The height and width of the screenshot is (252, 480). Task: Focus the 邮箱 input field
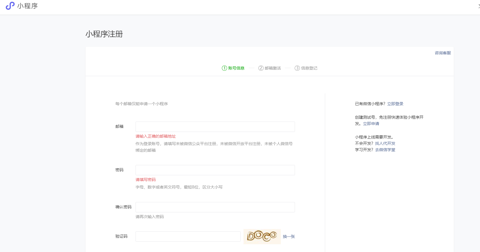point(215,127)
